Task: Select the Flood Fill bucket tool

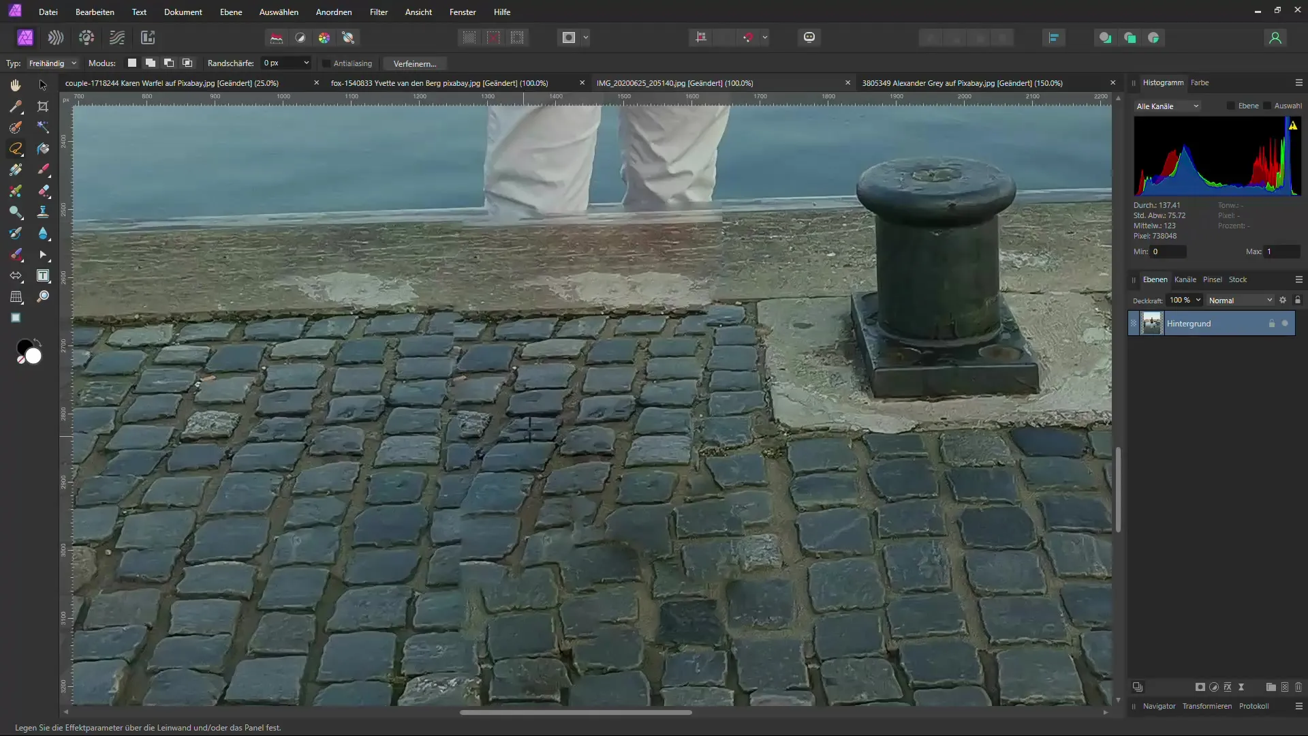Action: pos(43,149)
